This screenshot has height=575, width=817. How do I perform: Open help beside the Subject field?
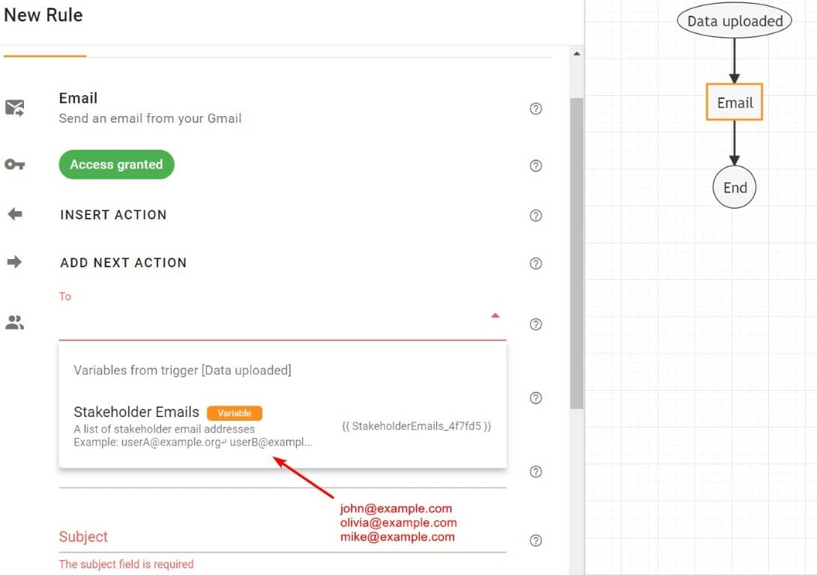click(535, 540)
